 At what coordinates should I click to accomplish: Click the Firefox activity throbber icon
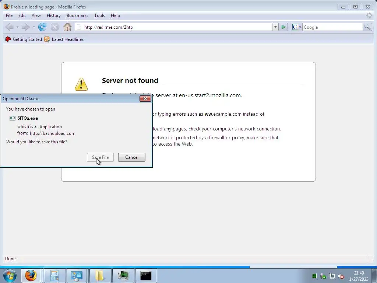369,15
